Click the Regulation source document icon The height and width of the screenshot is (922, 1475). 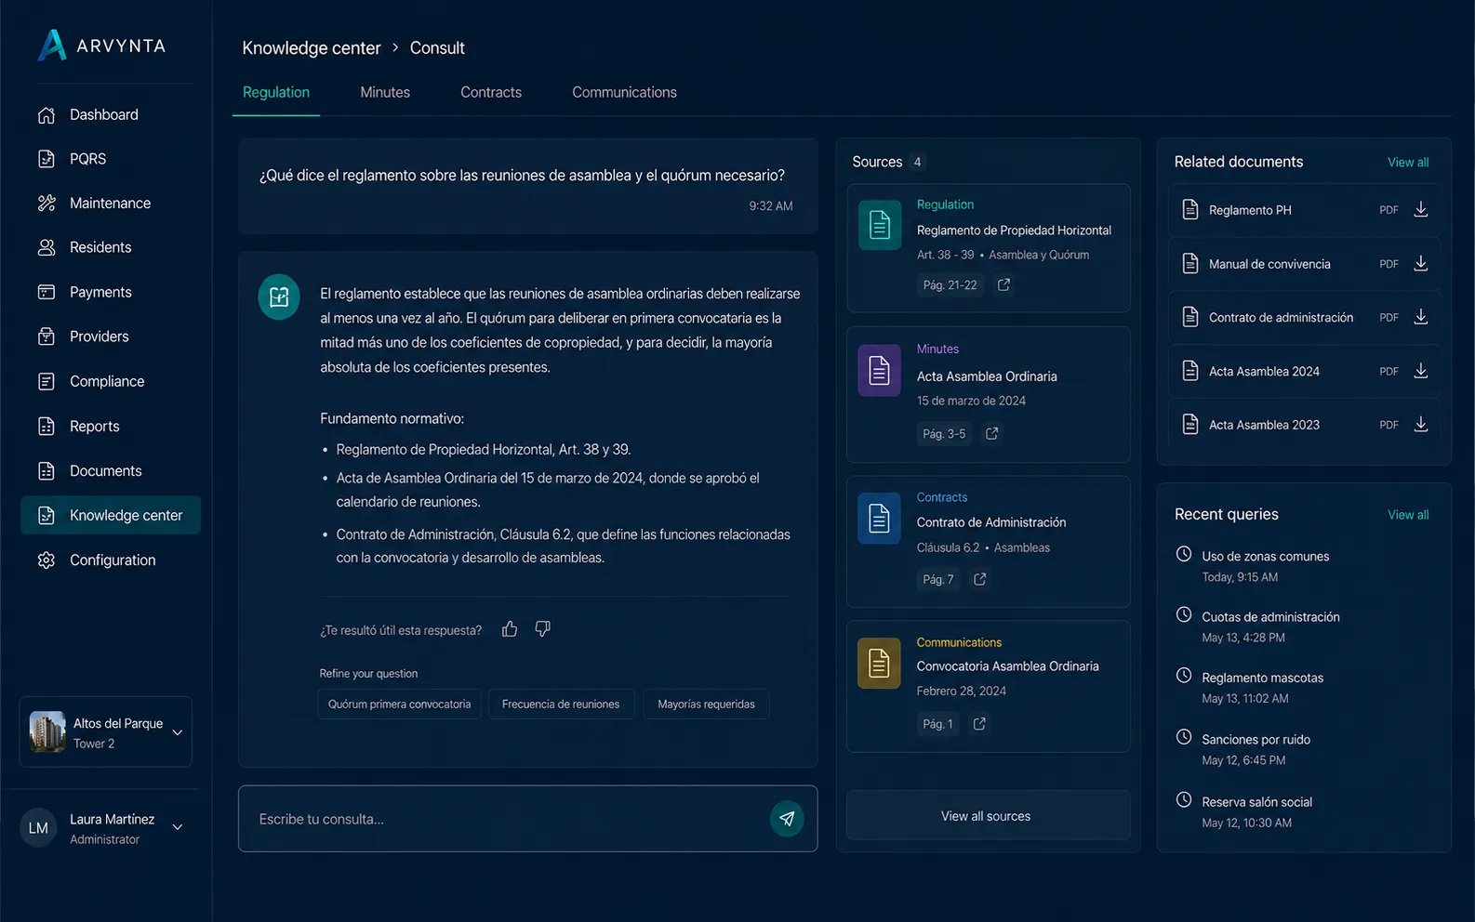879,225
